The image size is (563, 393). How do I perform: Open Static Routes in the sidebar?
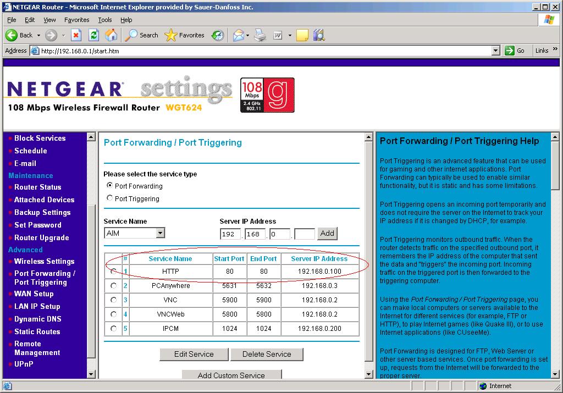(37, 331)
